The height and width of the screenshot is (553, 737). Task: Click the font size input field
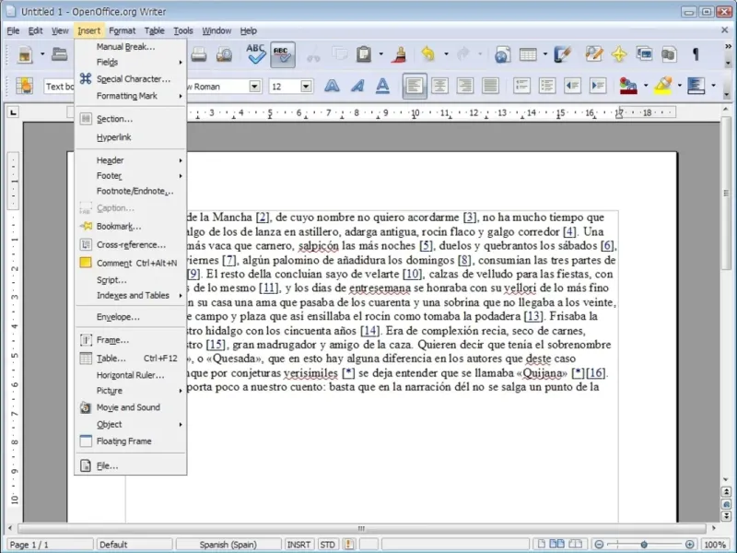coord(285,86)
